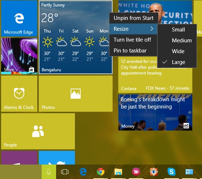Click the Money chart icon
This screenshot has width=202, height=179.
tap(186, 125)
